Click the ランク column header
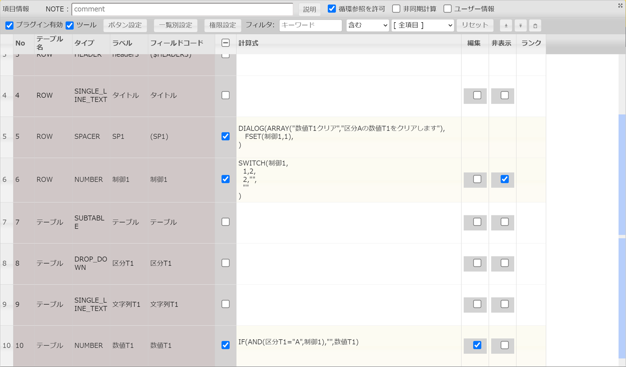Screen dimensions: 626x367 (x=531, y=43)
